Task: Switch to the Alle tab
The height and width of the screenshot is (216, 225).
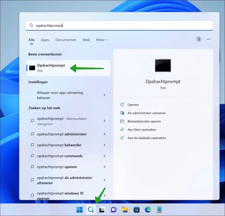Action: [31, 40]
